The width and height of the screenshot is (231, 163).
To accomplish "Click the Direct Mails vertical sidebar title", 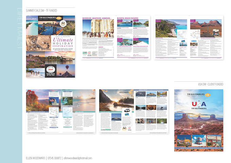I will click(19, 28).
